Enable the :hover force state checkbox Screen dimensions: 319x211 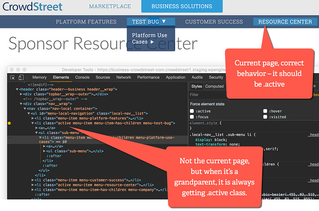pos(265,111)
